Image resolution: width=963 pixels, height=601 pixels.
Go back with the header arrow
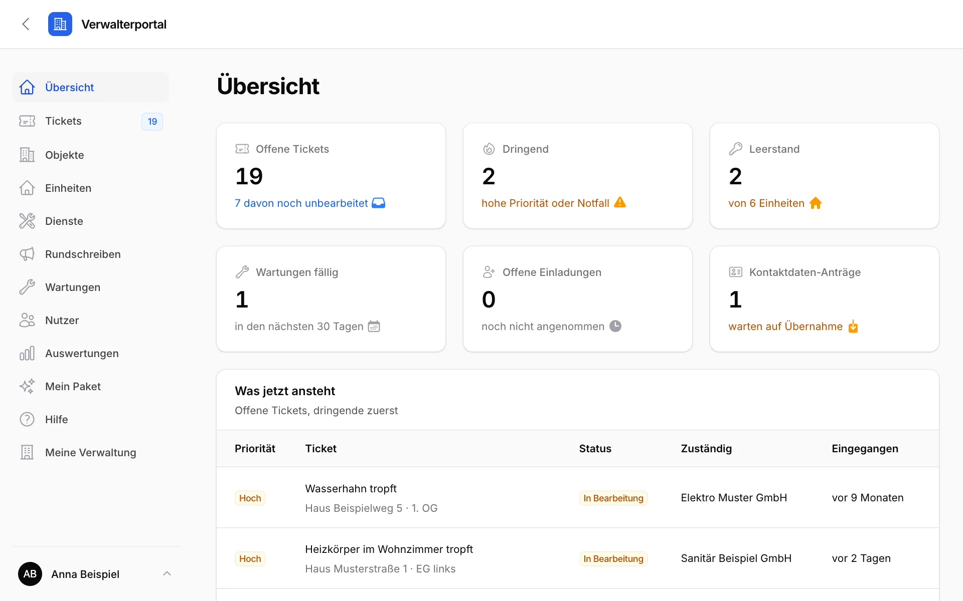pos(26,24)
